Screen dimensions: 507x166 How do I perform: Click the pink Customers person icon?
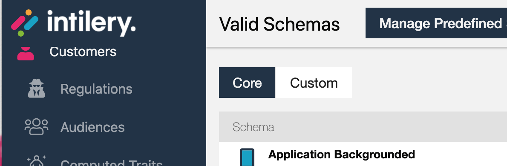coord(26,53)
